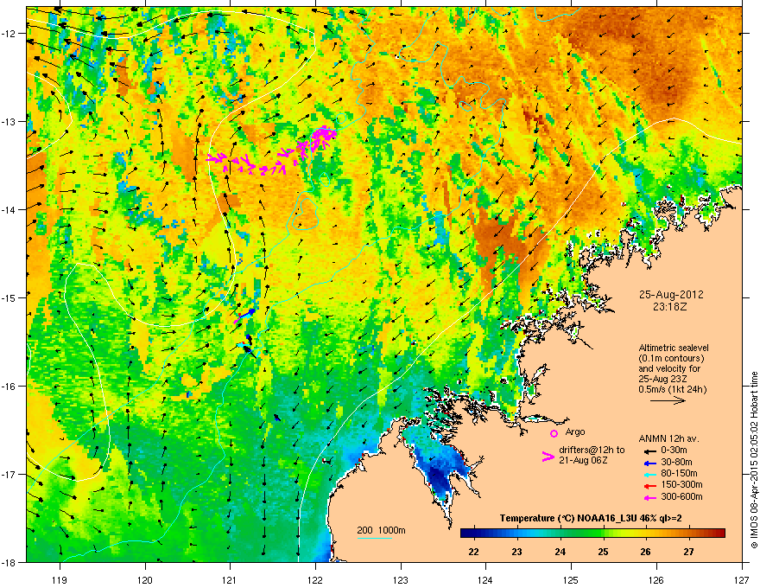
Task: Select the blue 30-80m arrow legend symbol
Action: (x=649, y=463)
